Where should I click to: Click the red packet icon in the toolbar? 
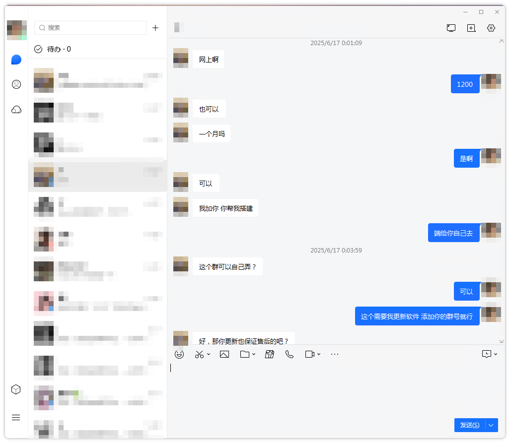click(x=270, y=354)
